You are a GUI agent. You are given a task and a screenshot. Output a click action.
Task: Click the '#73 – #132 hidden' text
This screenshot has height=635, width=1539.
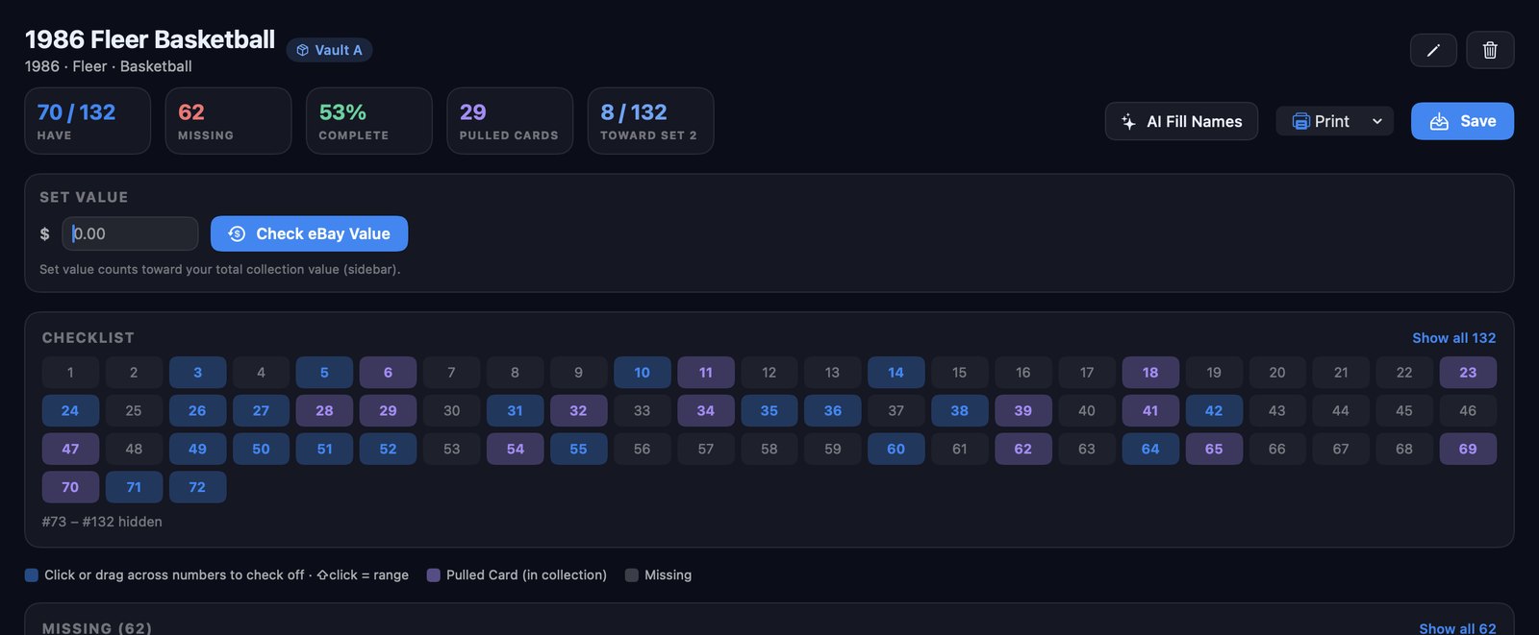pos(102,522)
